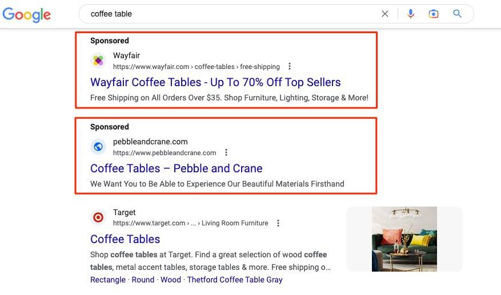
Task: Clear the search box text
Action: point(385,14)
